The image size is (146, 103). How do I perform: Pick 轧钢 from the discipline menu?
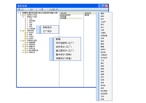tap(102, 80)
